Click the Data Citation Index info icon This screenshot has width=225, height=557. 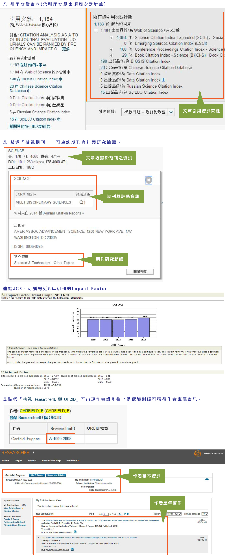pos(164,80)
